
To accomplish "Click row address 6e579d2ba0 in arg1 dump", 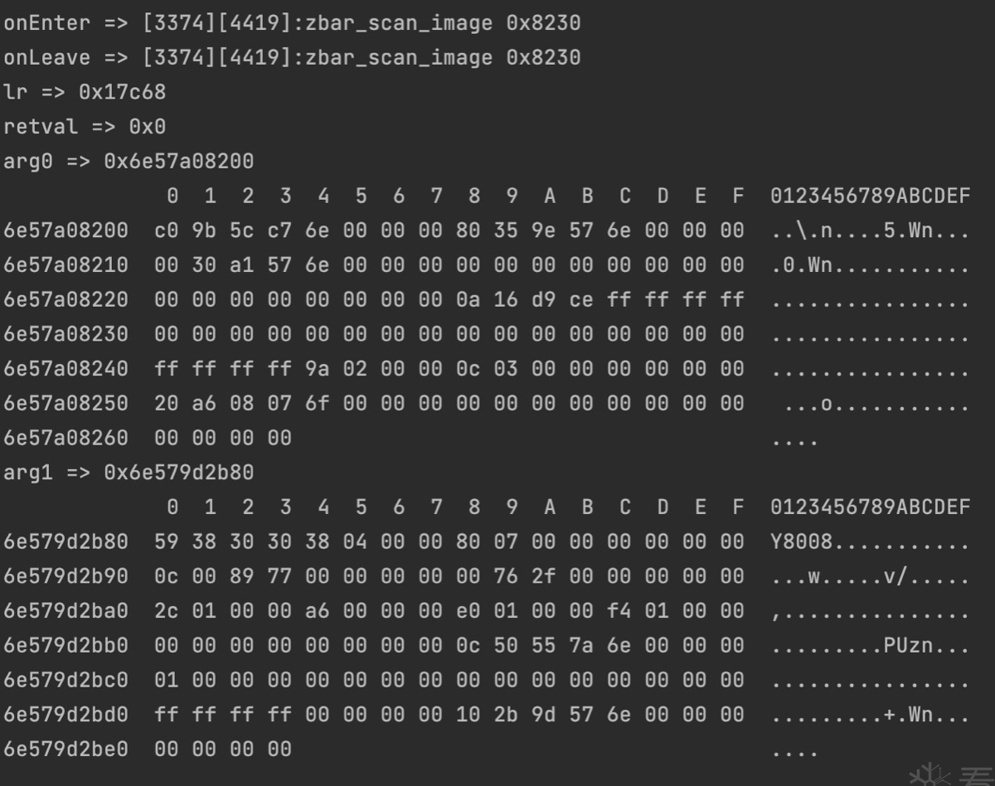I will (x=66, y=611).
